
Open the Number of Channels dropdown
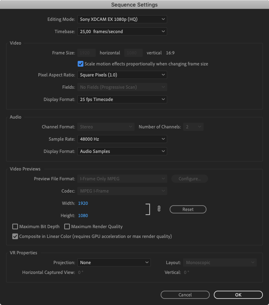click(x=193, y=127)
